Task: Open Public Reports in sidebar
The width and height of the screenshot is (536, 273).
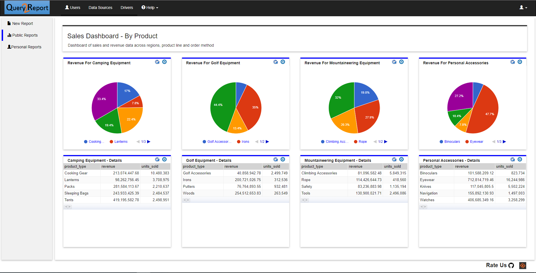Action: click(x=25, y=35)
